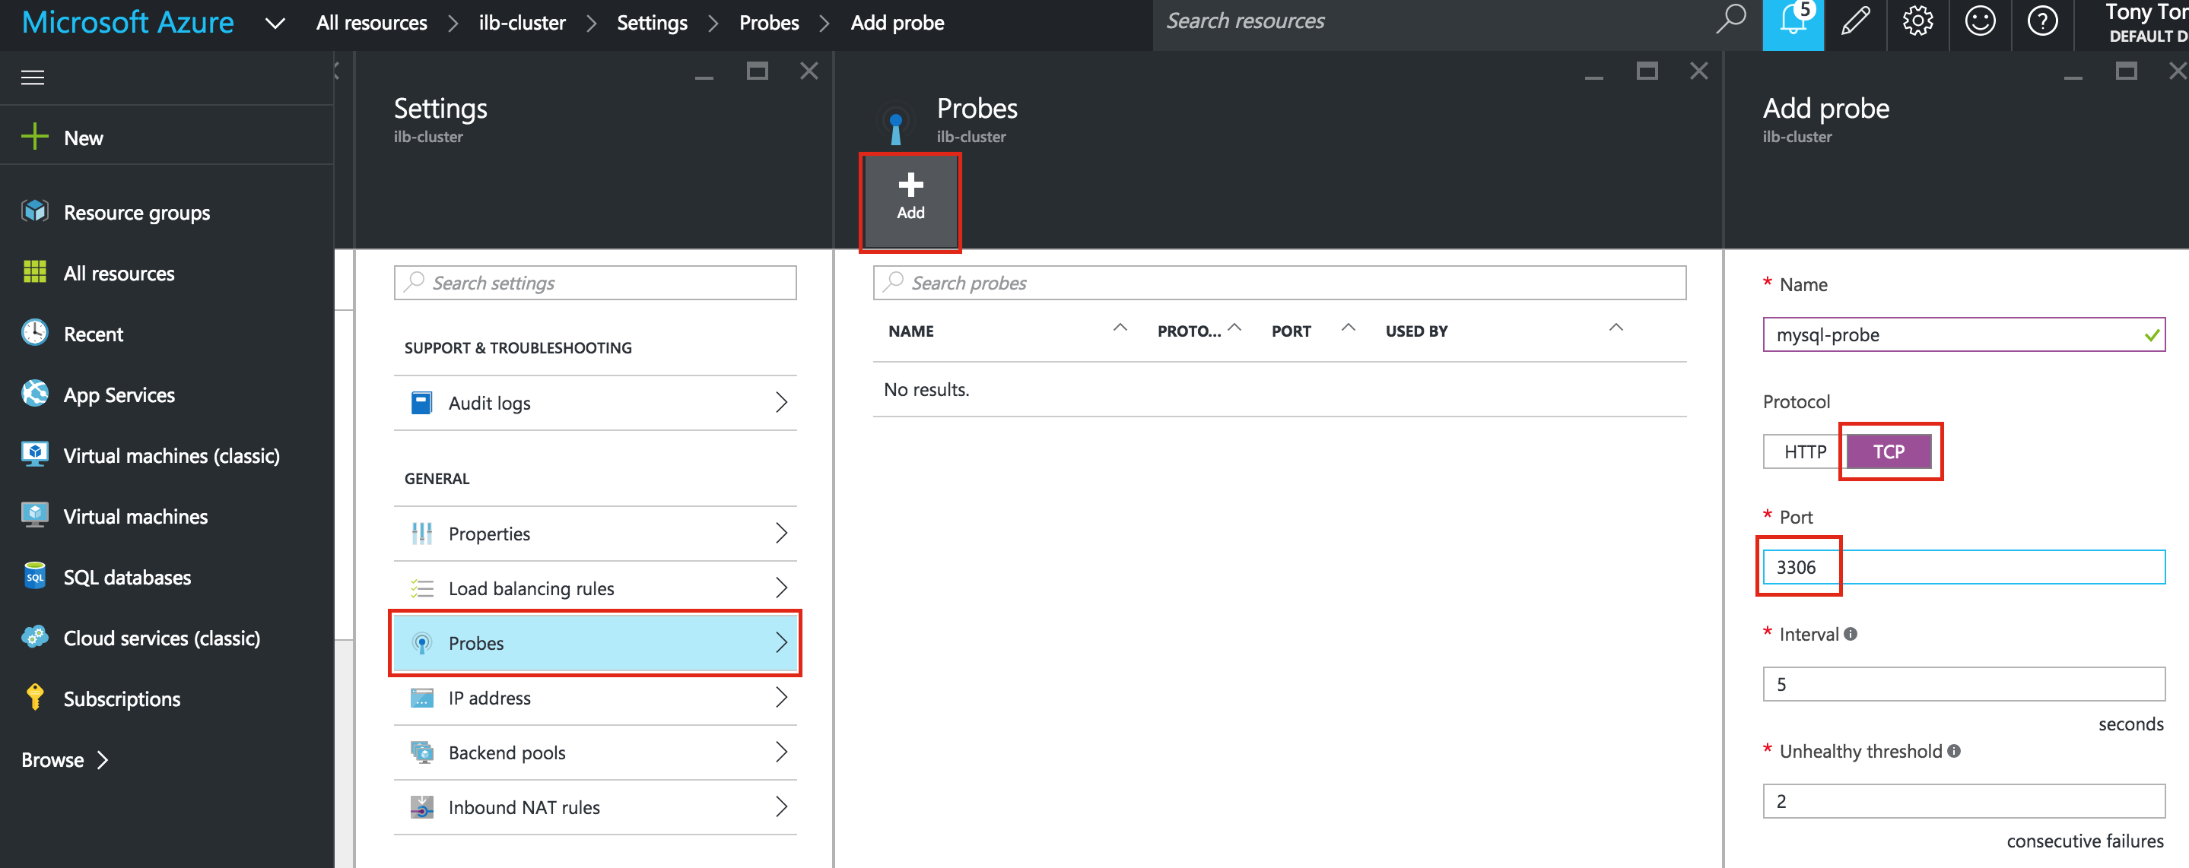Click the pencil edit dashboard icon
The height and width of the screenshot is (868, 2189).
tap(1856, 21)
